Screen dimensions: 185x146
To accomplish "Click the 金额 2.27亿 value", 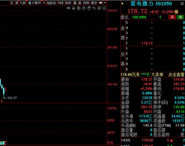I will point(147,102).
